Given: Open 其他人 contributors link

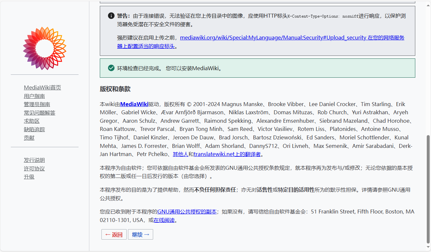Looking at the screenshot, I should pos(181,154).
